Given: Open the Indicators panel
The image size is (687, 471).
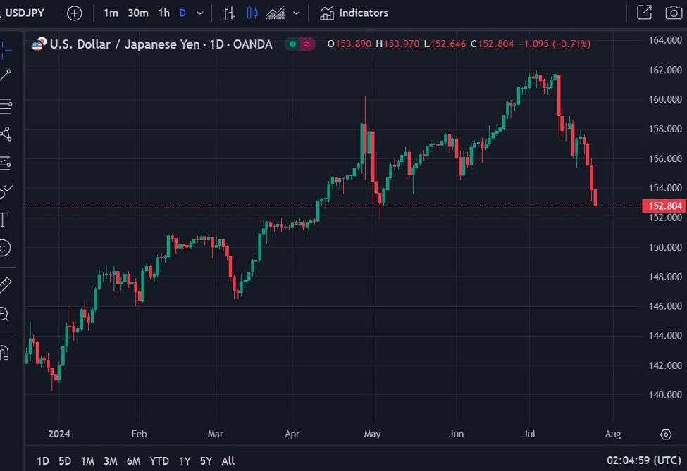Looking at the screenshot, I should point(353,13).
